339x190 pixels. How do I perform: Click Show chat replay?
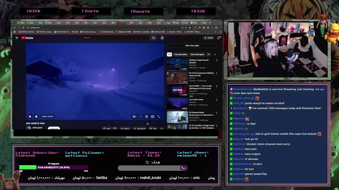coord(192,45)
